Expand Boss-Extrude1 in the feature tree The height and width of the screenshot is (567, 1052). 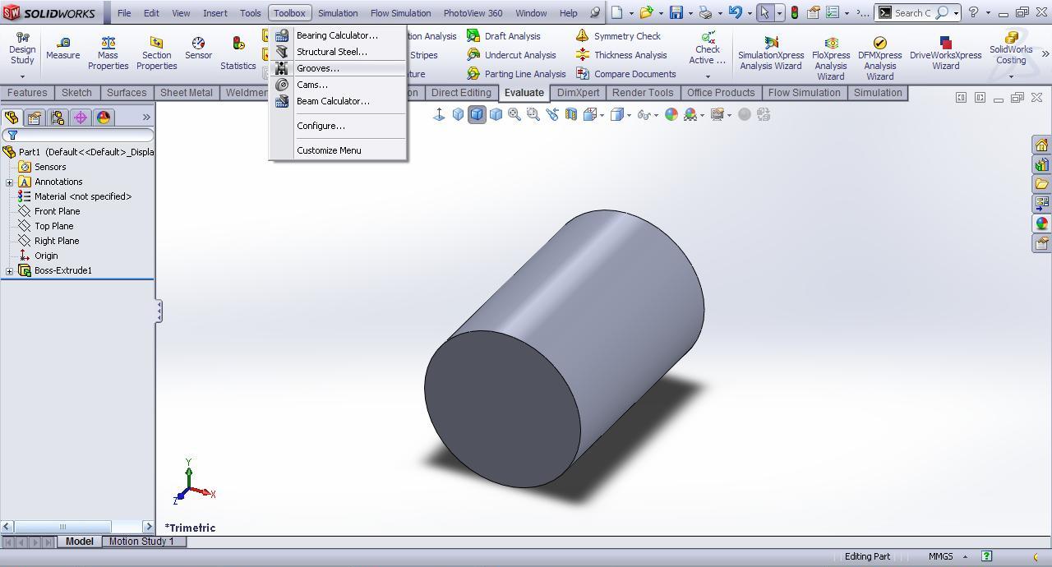click(8, 270)
